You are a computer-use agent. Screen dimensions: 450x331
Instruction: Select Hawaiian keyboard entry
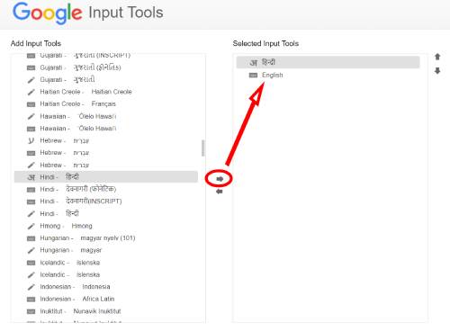click(106, 129)
